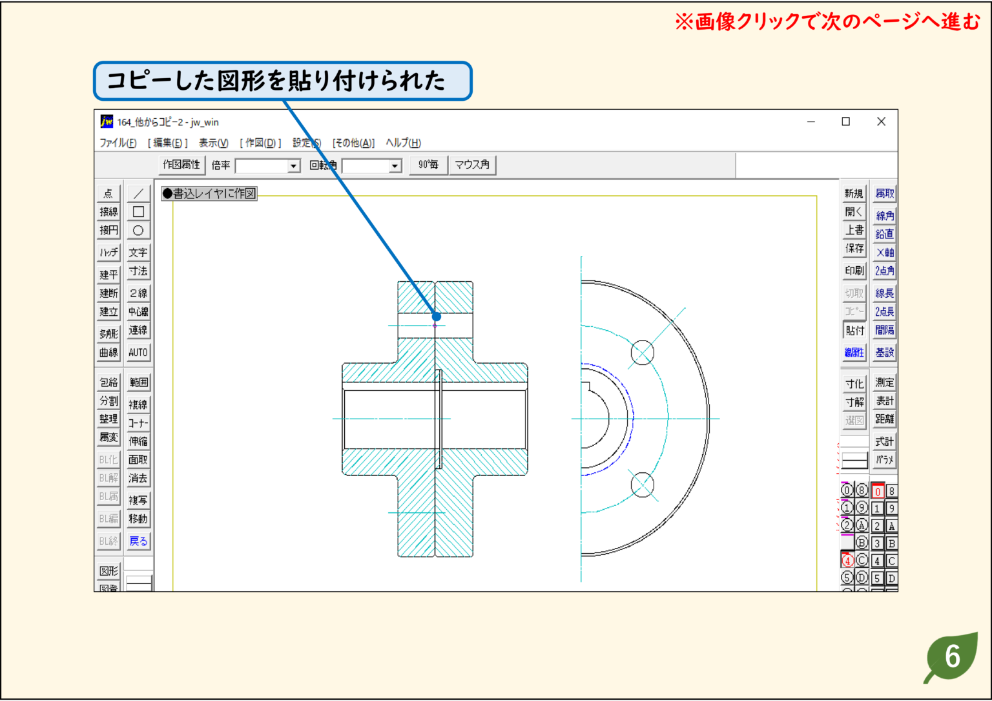Screen dimensions: 992x701
Task: Open the 回転角 rotation angle dropdown
Action: [x=395, y=165]
